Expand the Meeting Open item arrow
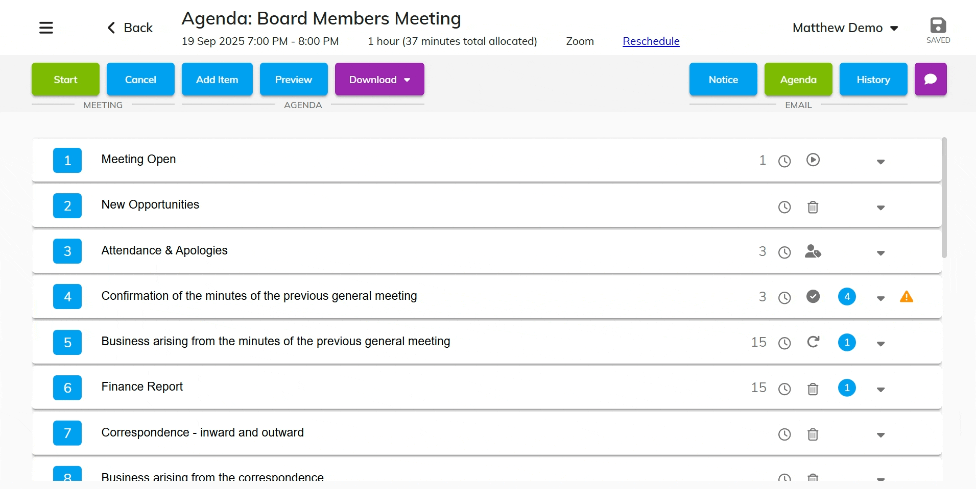 coord(880,162)
